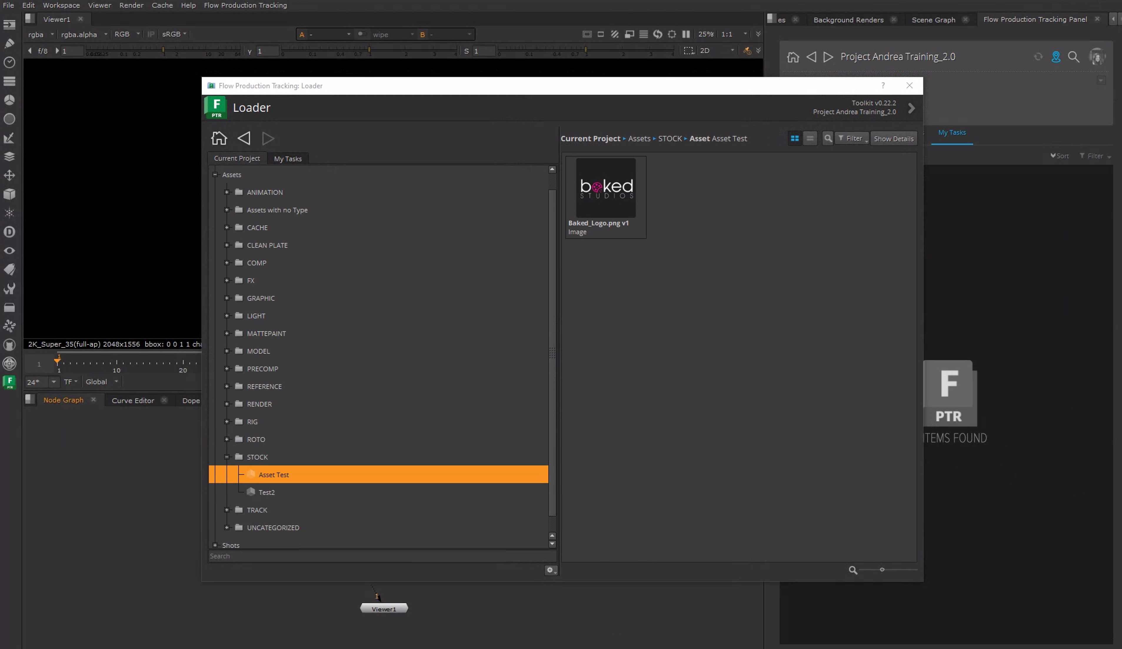This screenshot has height=649, width=1122.
Task: Switch to My Tasks tab in Loader
Action: click(288, 159)
